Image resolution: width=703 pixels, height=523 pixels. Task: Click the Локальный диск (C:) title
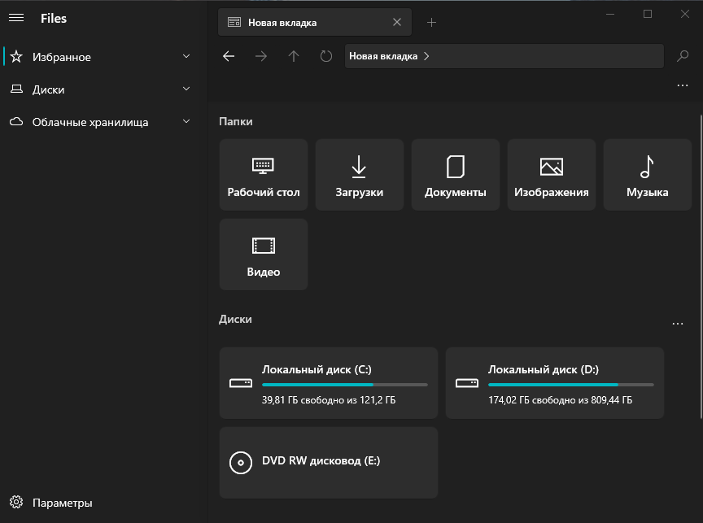tap(317, 370)
